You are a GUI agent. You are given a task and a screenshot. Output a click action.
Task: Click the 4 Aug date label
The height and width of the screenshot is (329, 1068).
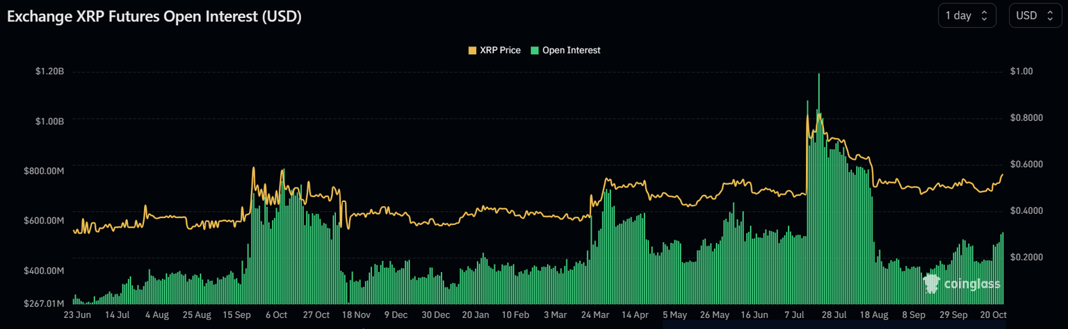(x=156, y=315)
